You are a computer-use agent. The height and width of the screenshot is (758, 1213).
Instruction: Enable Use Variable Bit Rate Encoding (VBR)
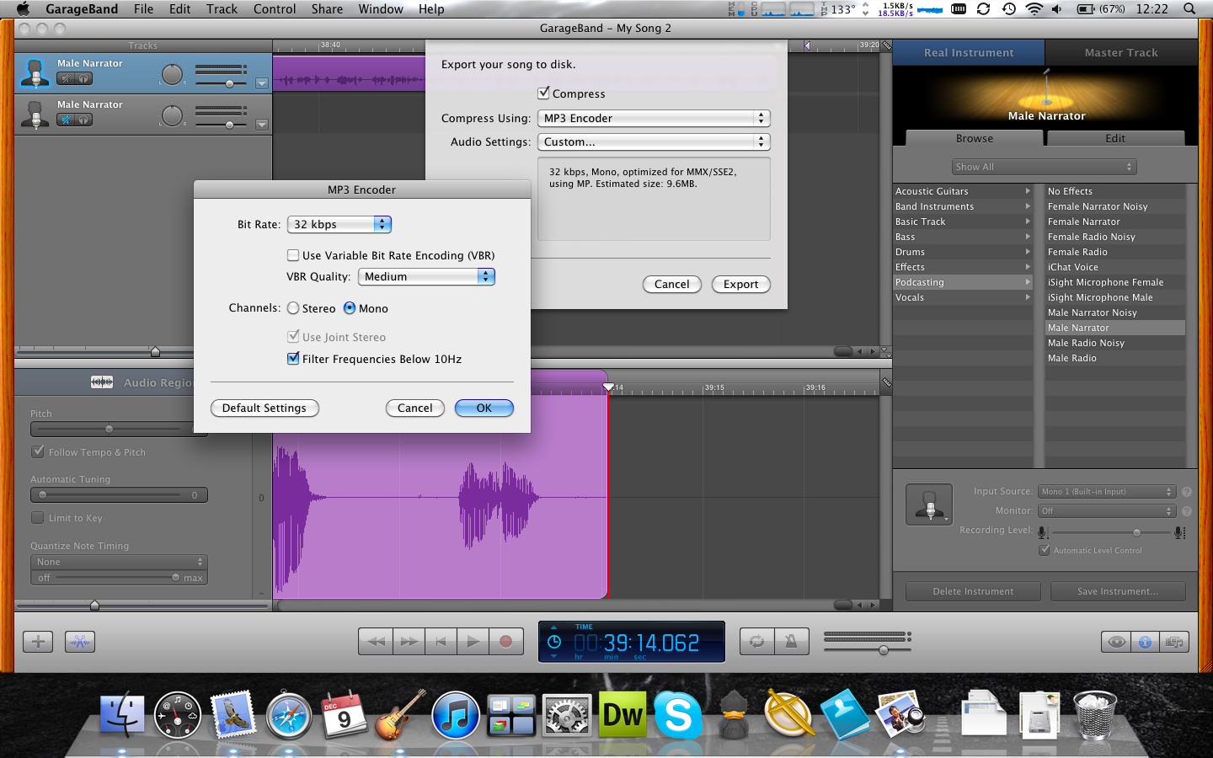click(x=293, y=255)
